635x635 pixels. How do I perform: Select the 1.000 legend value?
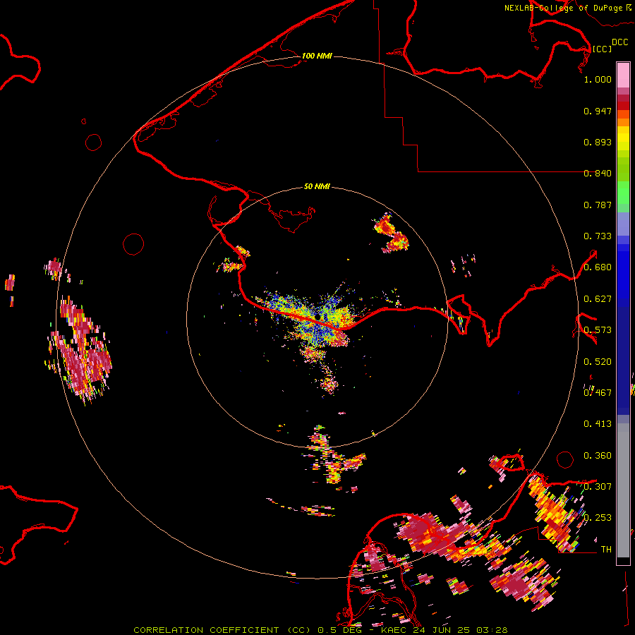(x=598, y=79)
